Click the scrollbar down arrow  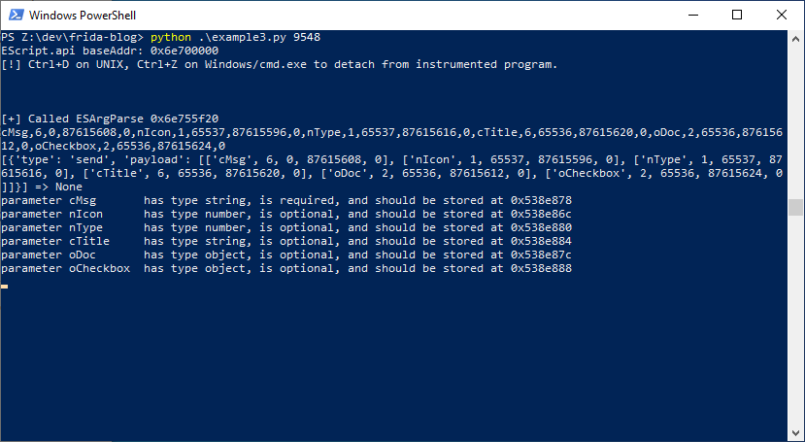[796, 434]
